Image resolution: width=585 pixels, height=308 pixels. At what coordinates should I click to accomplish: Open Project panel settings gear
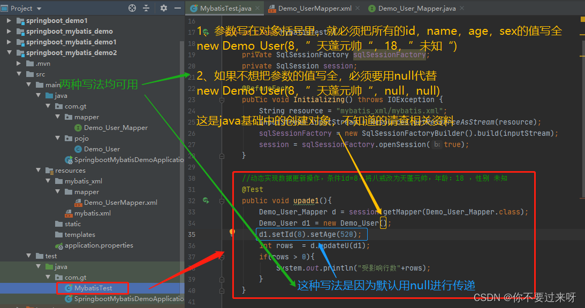(163, 8)
